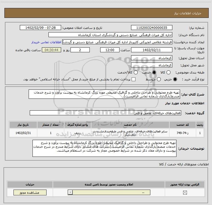Click the remaining days field showing 2
The height and width of the screenshot is (205, 212).
tap(80, 50)
